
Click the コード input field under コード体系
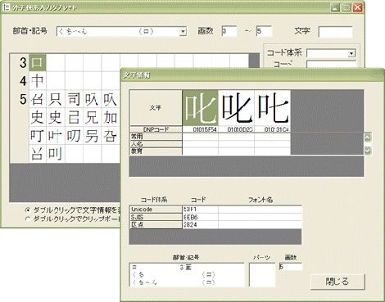[331, 65]
